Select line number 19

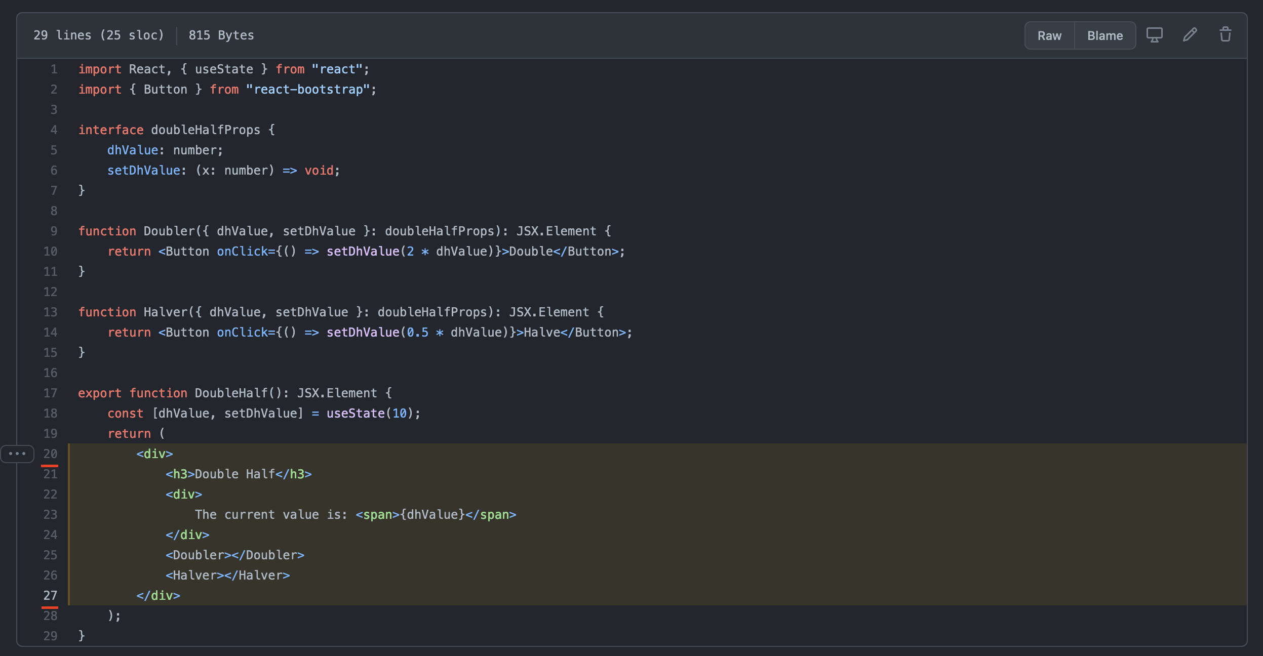[x=50, y=434]
